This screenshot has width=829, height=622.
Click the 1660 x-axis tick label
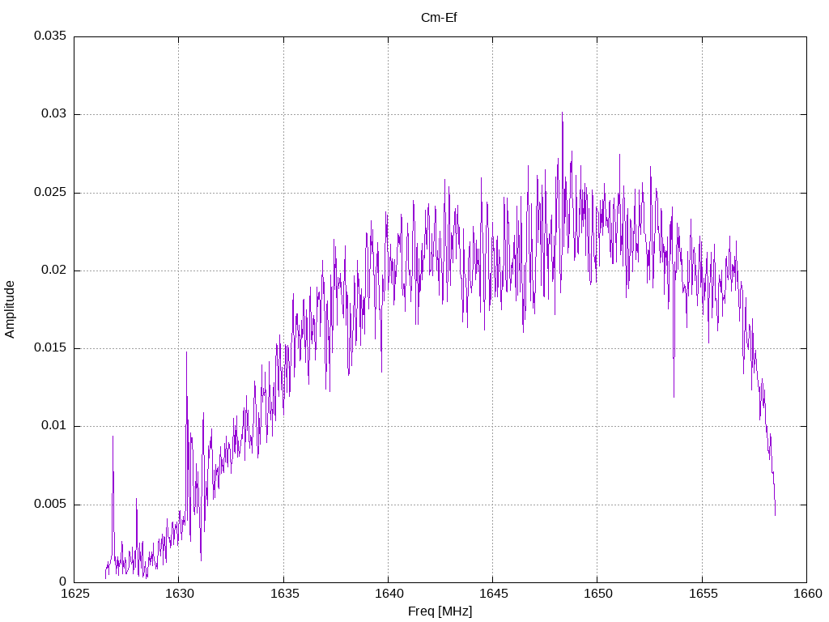(x=806, y=594)
